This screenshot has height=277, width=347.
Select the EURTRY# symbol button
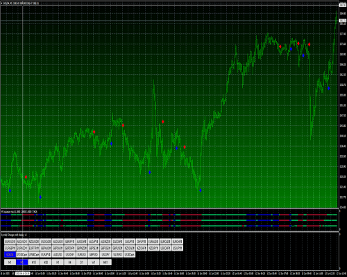[x=34, y=248]
